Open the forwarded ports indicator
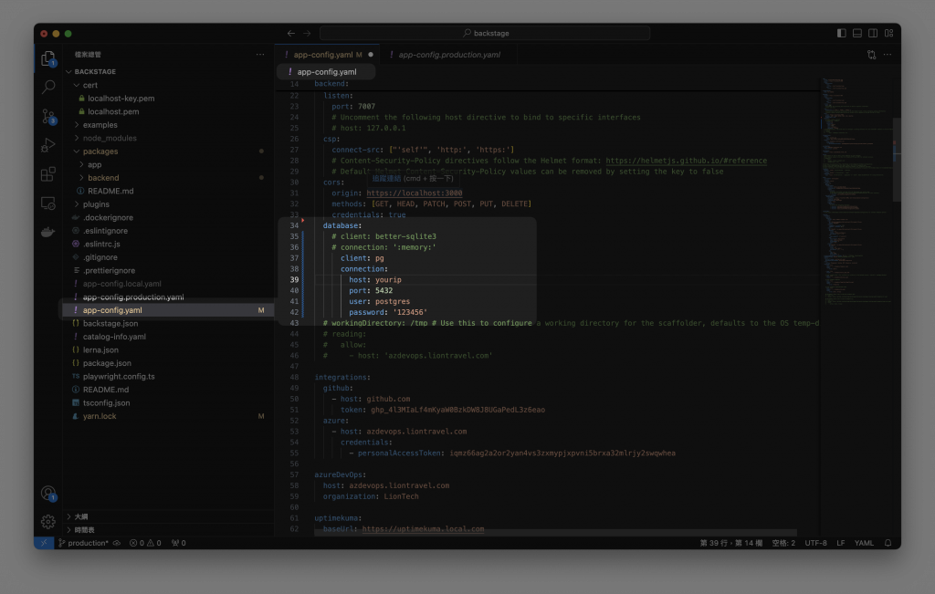The width and height of the screenshot is (935, 594). point(178,543)
